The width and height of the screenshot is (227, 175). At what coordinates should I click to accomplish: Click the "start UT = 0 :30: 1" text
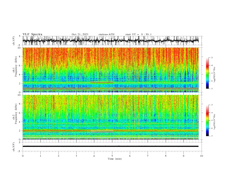[138, 34]
